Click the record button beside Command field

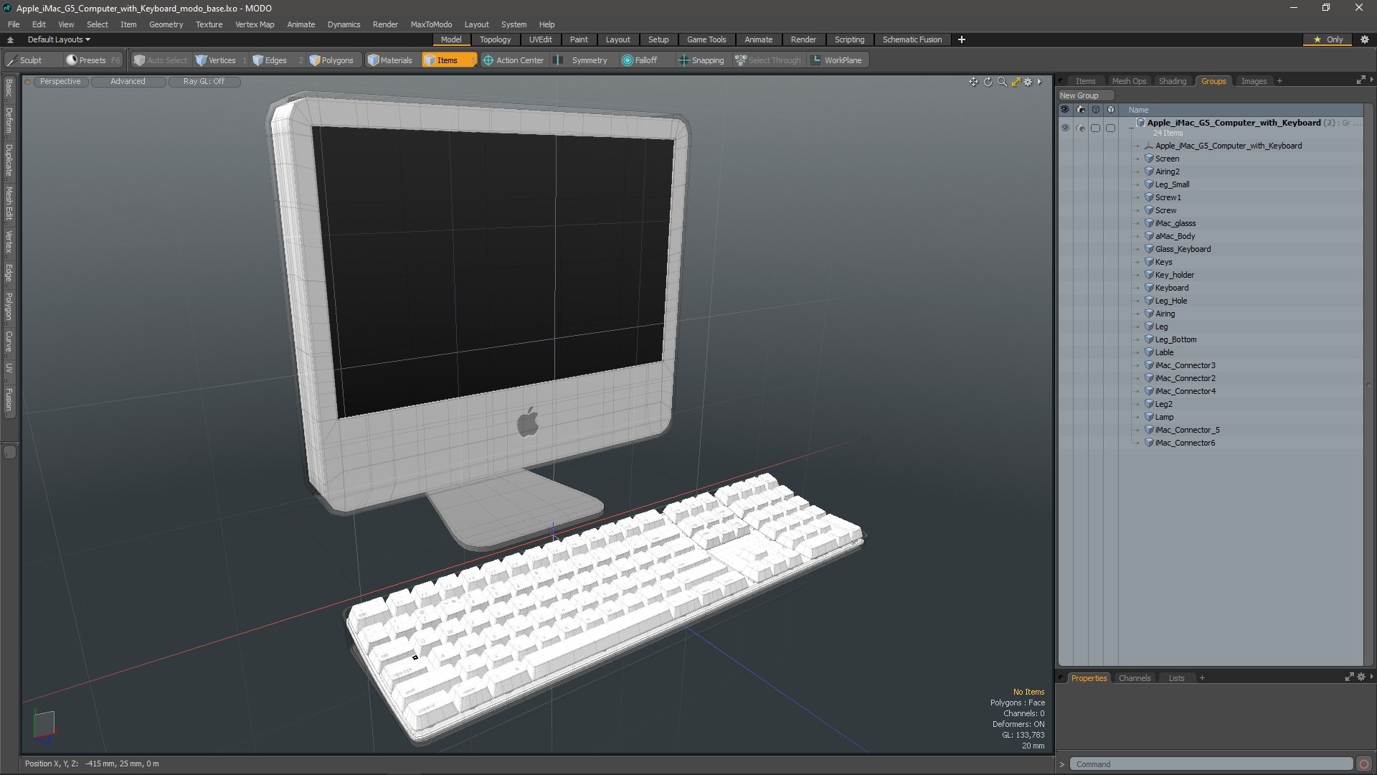pyautogui.click(x=1364, y=764)
